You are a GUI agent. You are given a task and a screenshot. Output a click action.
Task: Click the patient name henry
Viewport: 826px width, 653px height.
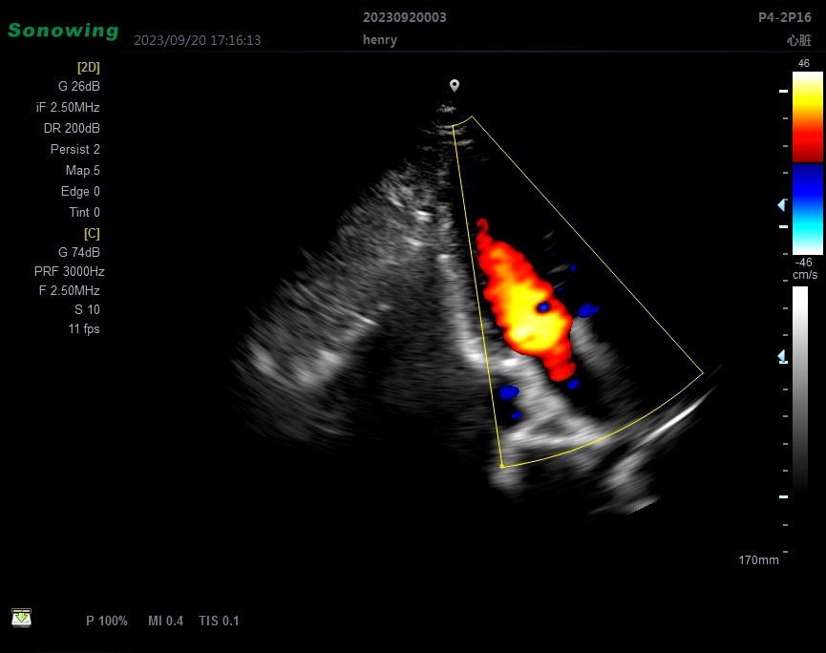pyautogui.click(x=380, y=40)
